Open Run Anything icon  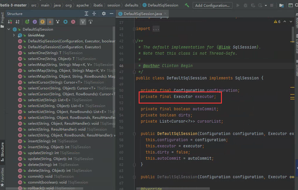coord(291,5)
